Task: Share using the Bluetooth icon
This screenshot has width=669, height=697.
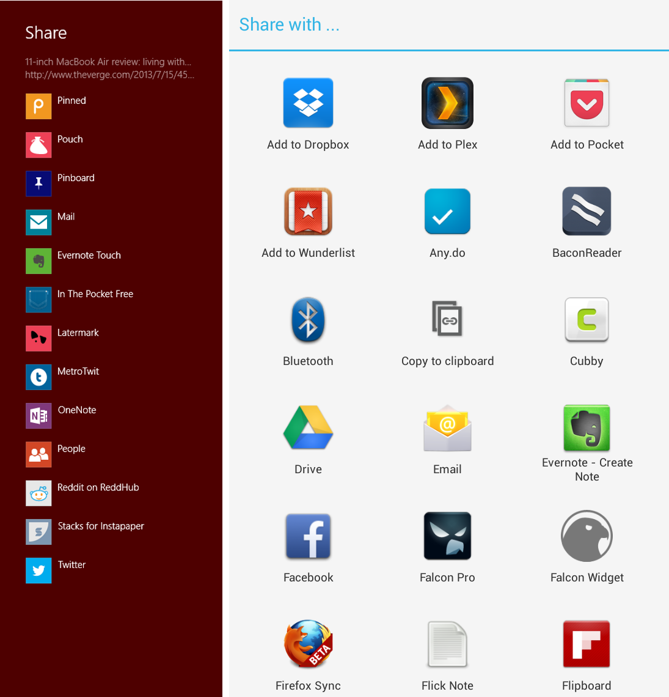Action: pyautogui.click(x=308, y=320)
